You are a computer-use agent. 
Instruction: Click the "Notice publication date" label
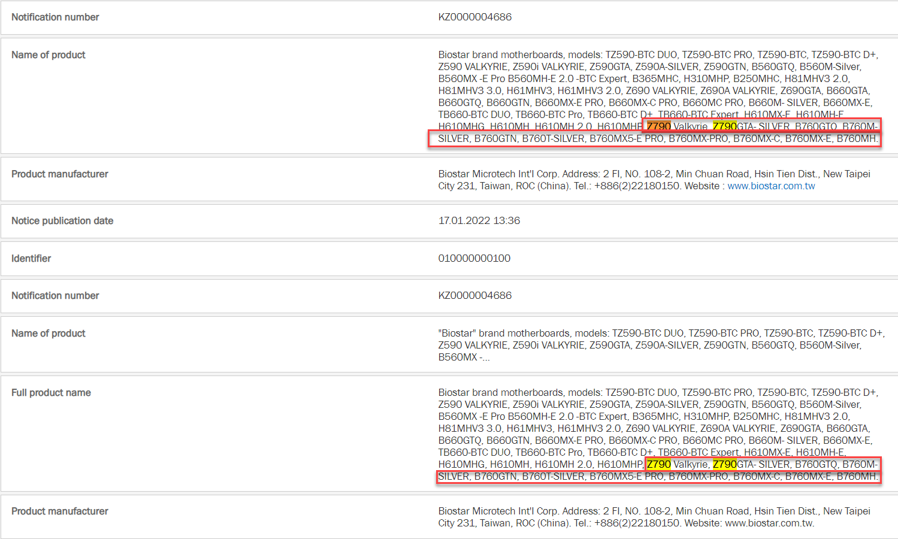click(x=62, y=220)
